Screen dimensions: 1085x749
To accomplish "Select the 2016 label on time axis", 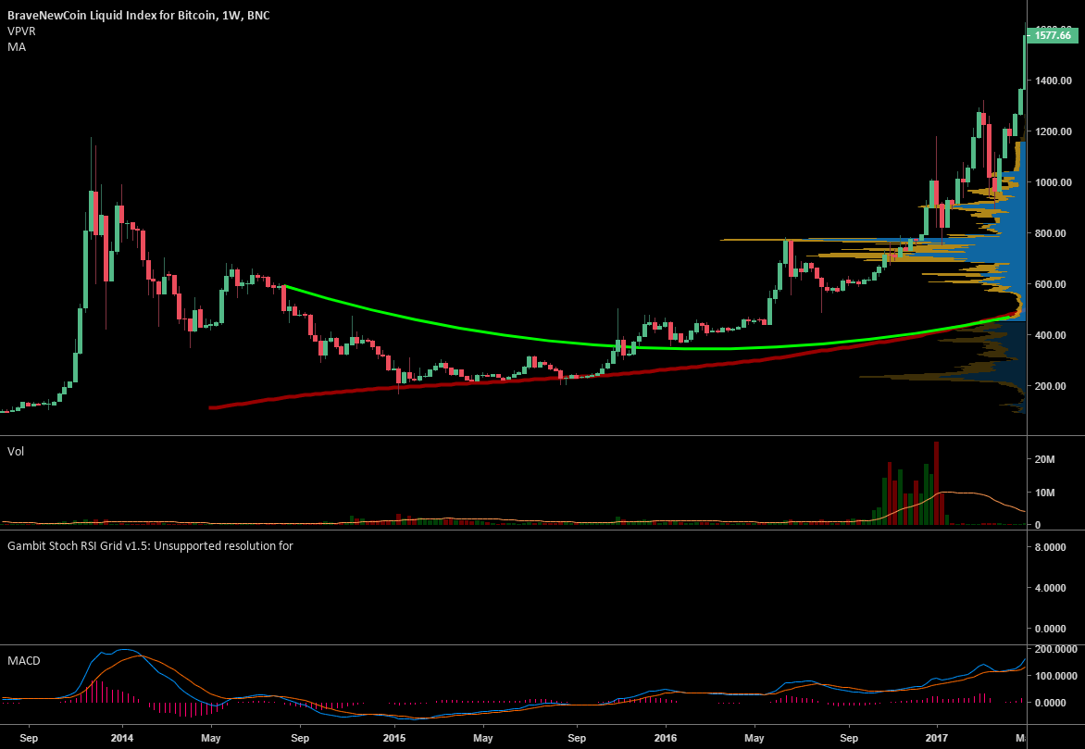I will 666,739.
